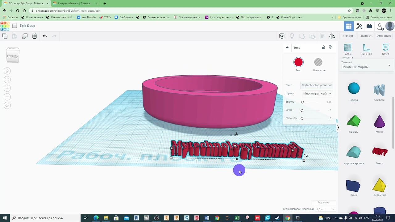Undo the last action

45,36
